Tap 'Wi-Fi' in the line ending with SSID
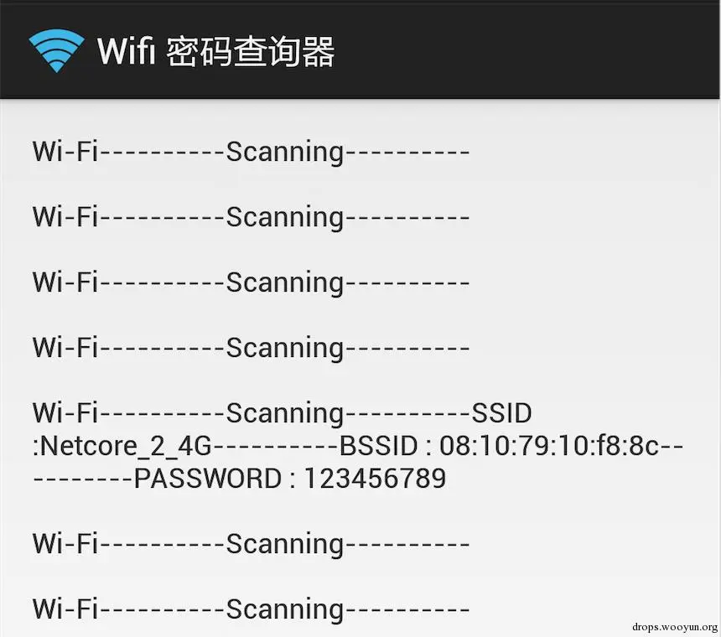721x637 pixels. pos(65,412)
